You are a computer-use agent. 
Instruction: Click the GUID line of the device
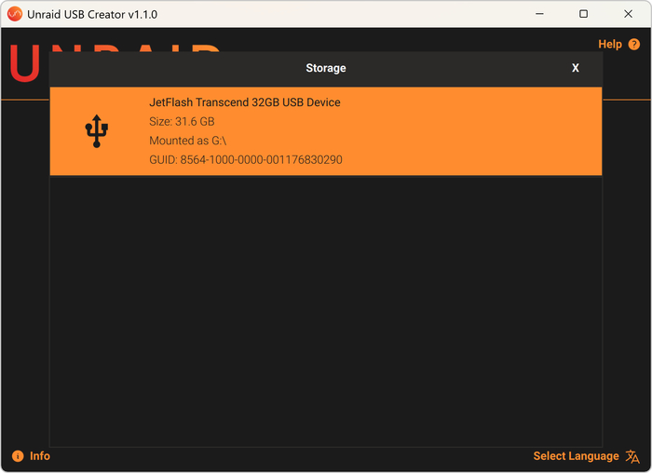point(245,160)
